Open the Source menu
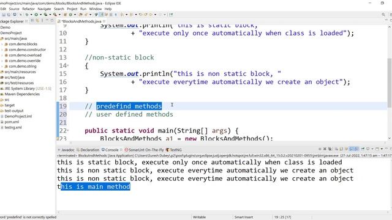The width and height of the screenshot is (392, 220). [14, 9]
